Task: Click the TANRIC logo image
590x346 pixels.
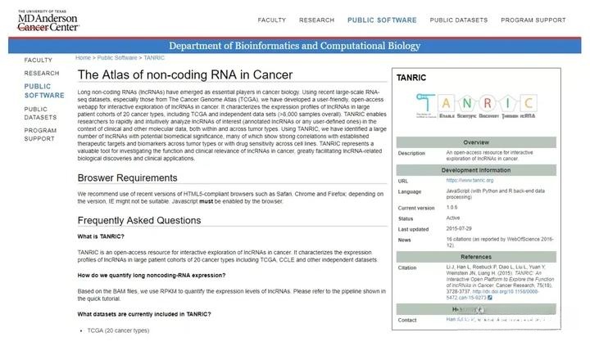Action: click(x=476, y=106)
